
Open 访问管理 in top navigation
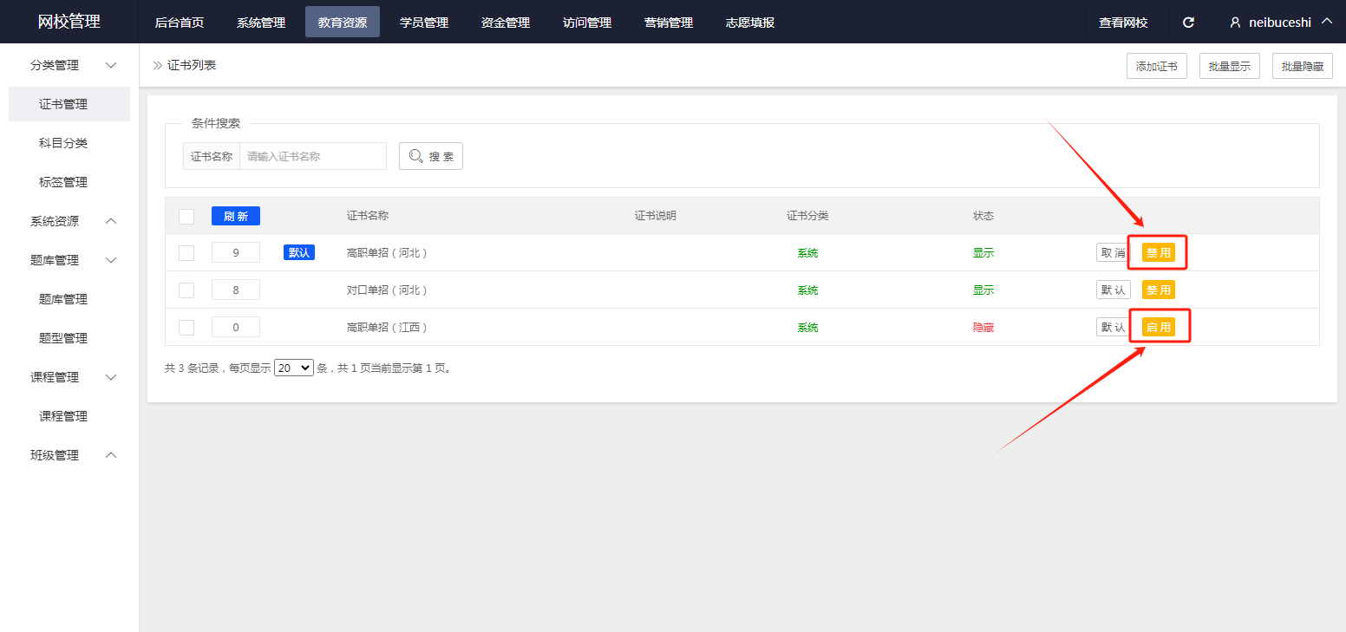(x=587, y=23)
